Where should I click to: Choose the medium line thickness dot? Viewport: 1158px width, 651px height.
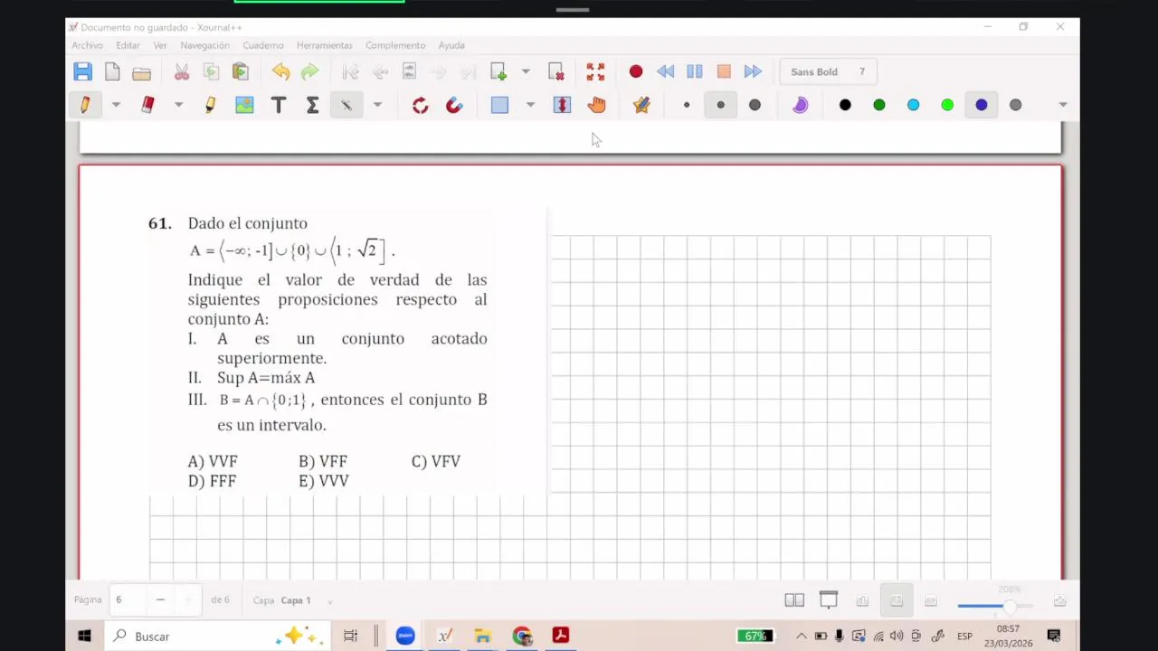[721, 105]
